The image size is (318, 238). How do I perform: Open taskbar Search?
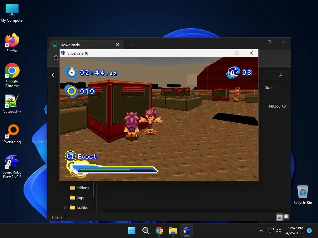pos(146,231)
